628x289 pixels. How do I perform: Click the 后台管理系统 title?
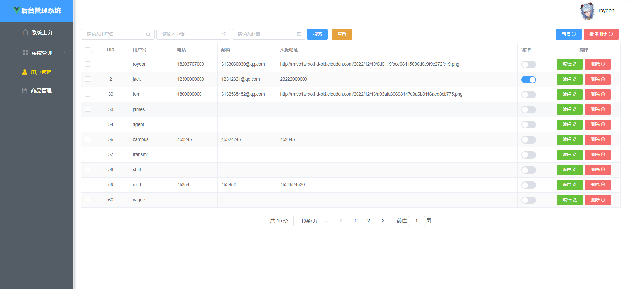(x=41, y=10)
